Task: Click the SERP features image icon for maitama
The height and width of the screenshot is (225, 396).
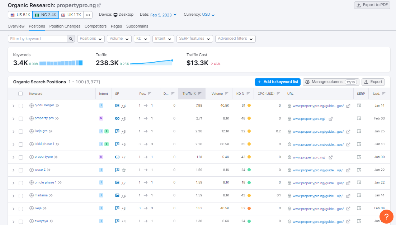Action: [117, 196]
